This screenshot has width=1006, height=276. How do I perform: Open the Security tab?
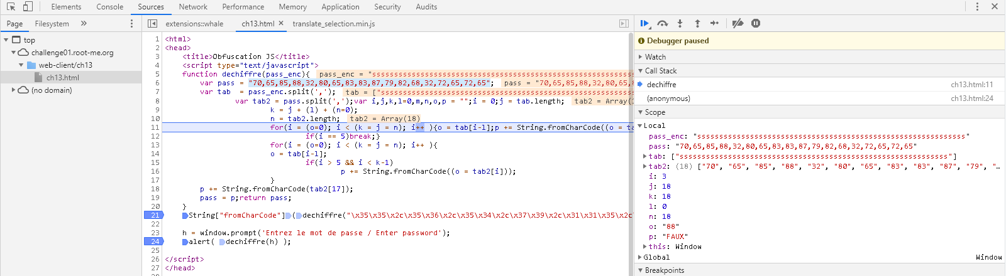pos(387,7)
